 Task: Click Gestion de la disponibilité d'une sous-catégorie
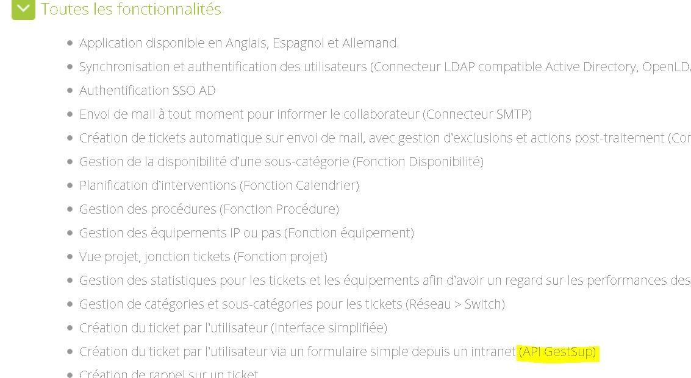point(281,162)
